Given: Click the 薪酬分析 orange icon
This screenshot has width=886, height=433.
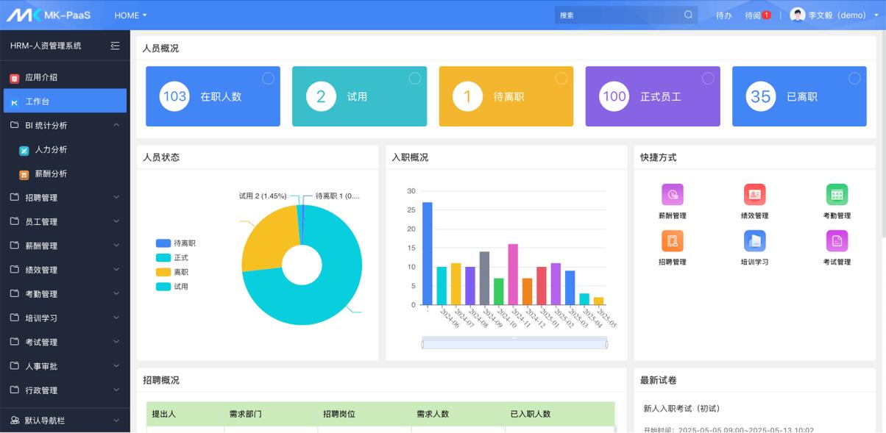Looking at the screenshot, I should pos(24,174).
